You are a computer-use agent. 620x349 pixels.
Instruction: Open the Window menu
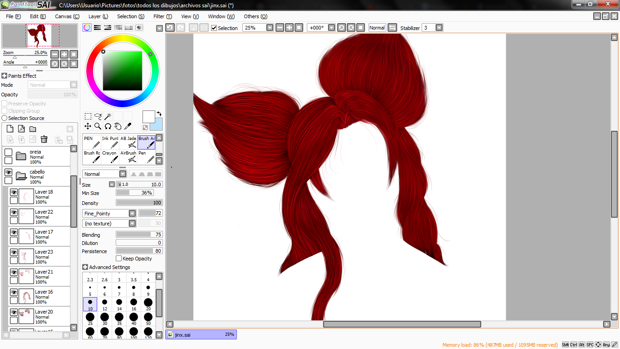click(221, 16)
